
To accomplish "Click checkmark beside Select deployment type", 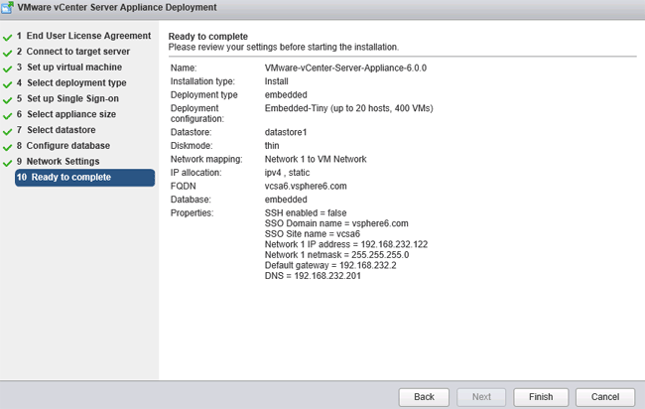I will pos(7,84).
